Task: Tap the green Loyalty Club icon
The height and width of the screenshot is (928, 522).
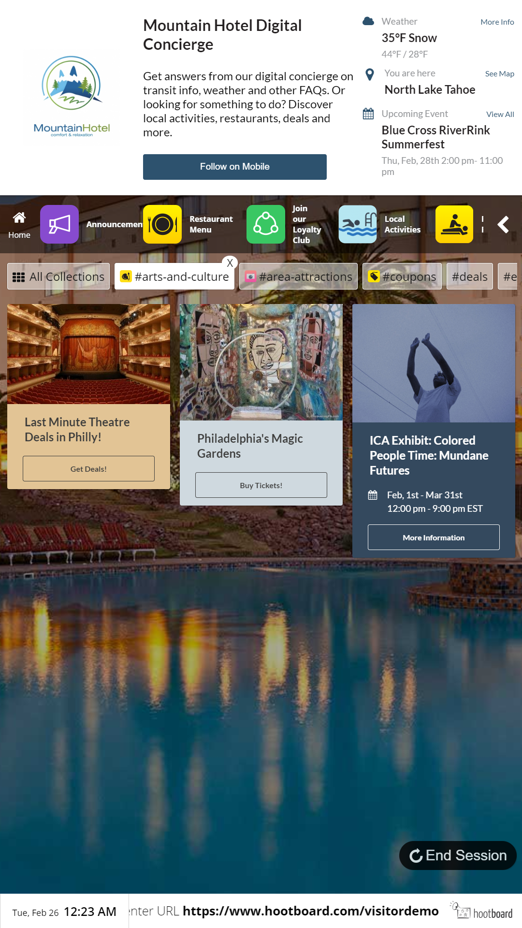Action: pos(266,224)
